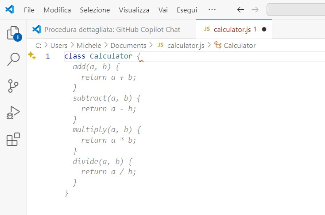Open the Visualizza menu
Viewport: 325px width, 215px height.
point(134,10)
